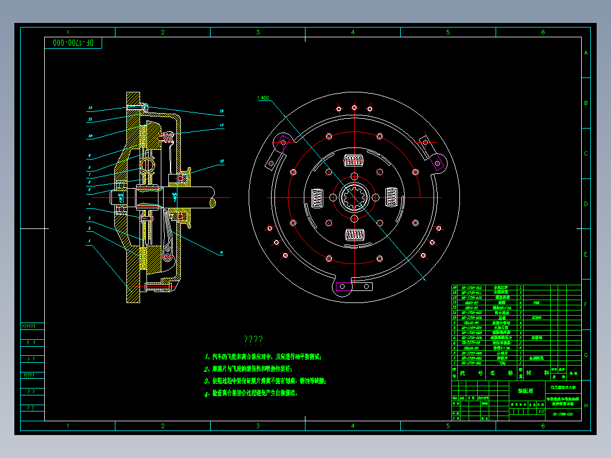611x458 pixels.
Task: Click the DF-1700-000 number in the title block
Action: click(563, 414)
